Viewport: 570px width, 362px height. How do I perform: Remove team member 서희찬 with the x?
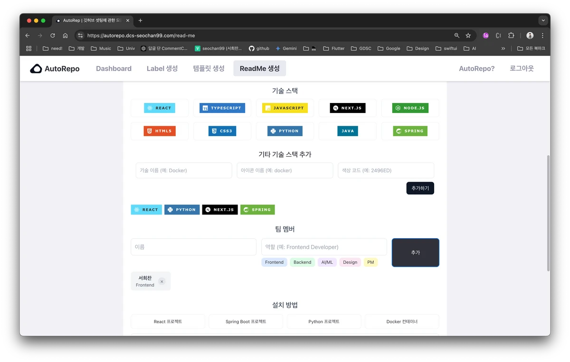(161, 281)
